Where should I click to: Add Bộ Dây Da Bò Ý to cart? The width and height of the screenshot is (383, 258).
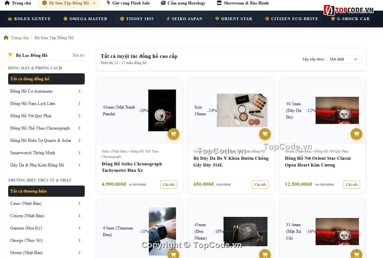tap(265, 134)
